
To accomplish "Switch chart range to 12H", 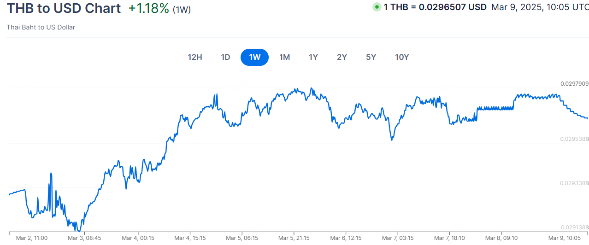I will point(195,58).
